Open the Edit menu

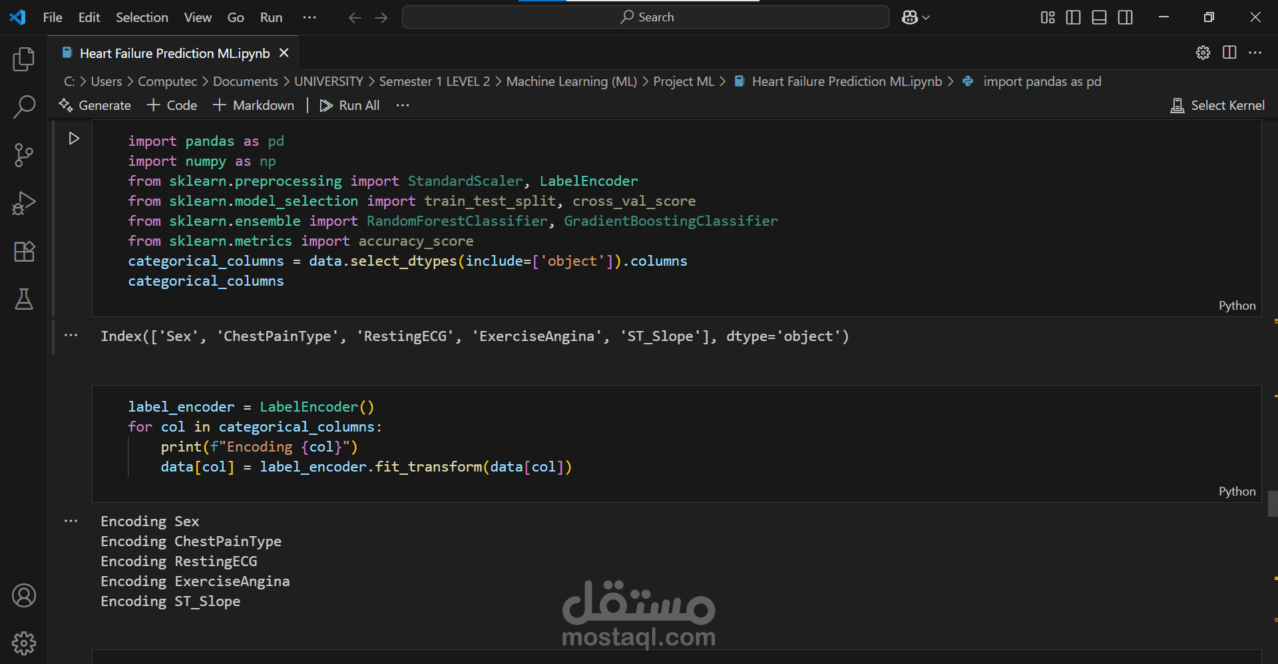(89, 17)
